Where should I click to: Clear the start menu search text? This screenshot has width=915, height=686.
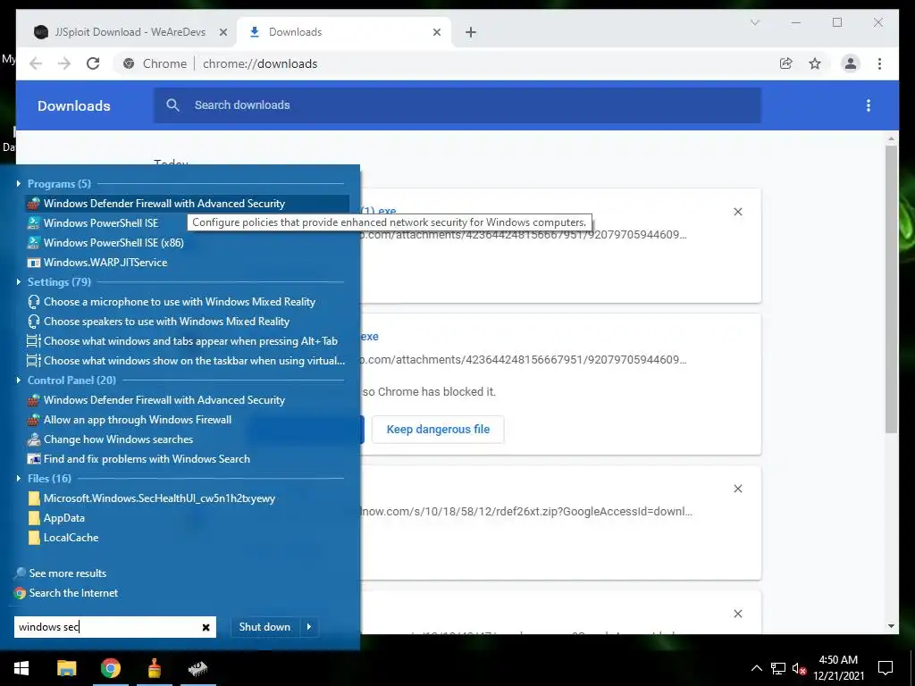click(x=206, y=627)
